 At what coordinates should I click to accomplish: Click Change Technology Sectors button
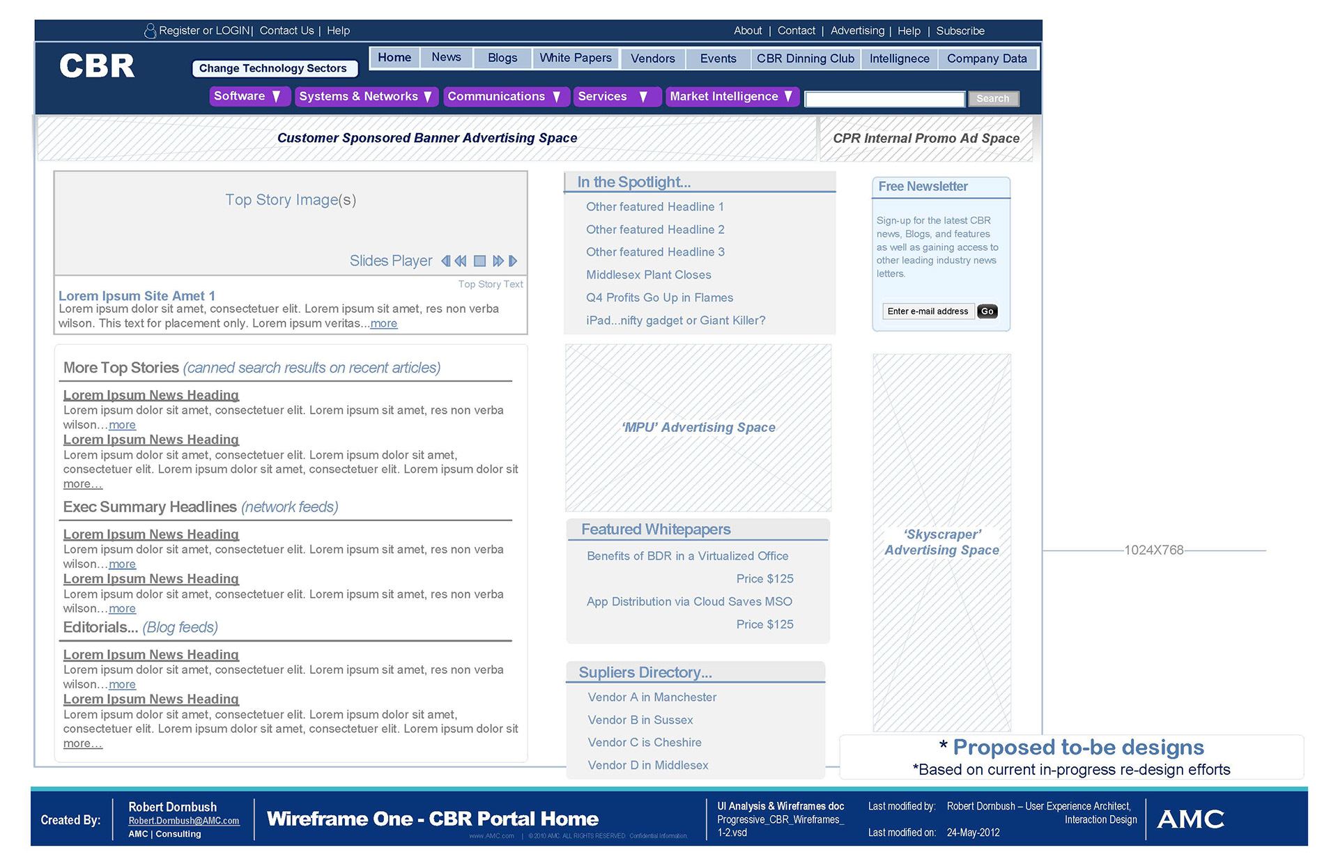point(273,68)
